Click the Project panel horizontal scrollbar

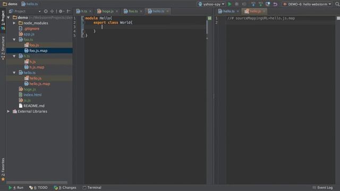[37, 183]
